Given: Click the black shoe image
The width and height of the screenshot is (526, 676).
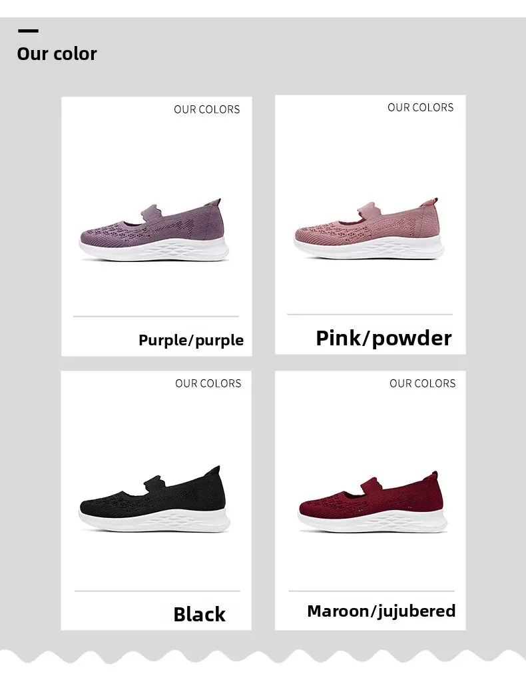Looking at the screenshot, I should 154,499.
